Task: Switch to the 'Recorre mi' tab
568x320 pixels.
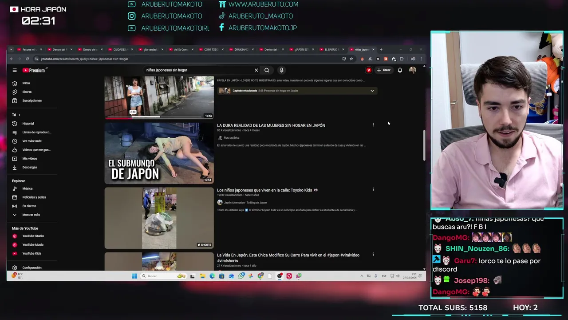Action: (29, 49)
